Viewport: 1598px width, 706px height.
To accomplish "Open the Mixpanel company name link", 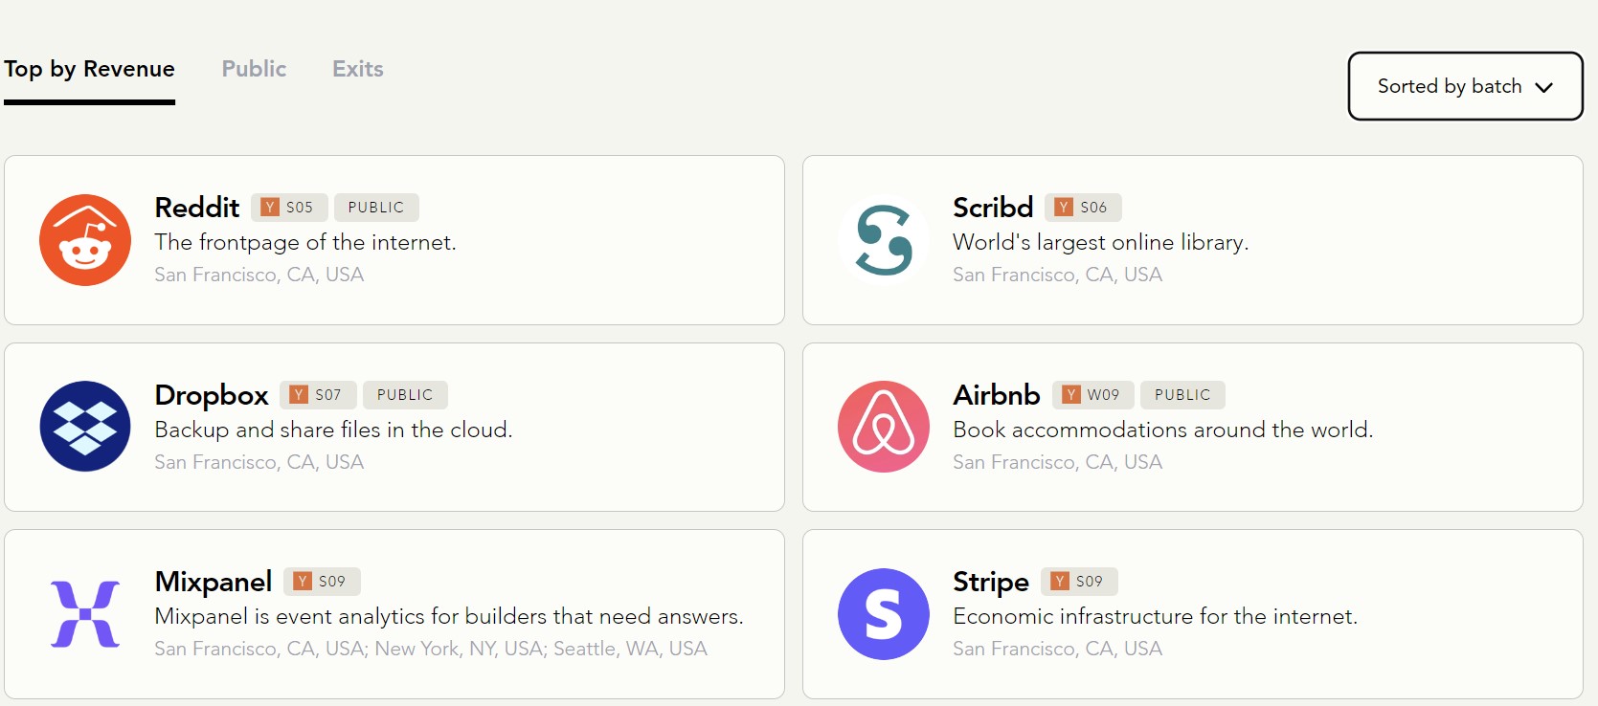I will point(214,582).
